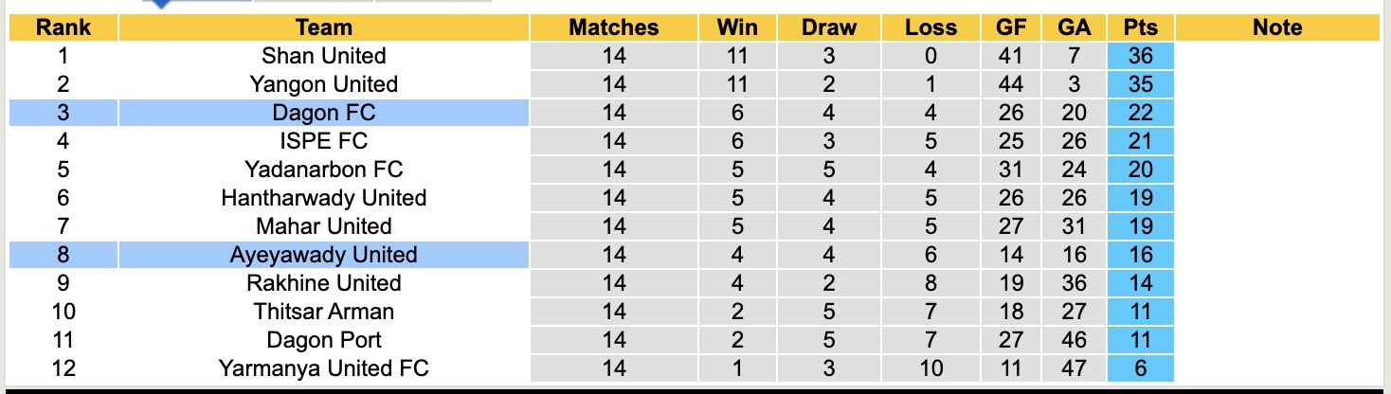Screen dimensions: 1391x394
Task: Click the Win column header
Action: tap(737, 27)
